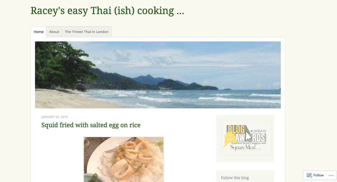
Task: Click the mouse cursor graphic in the Awards badge
Action: pyautogui.click(x=248, y=136)
